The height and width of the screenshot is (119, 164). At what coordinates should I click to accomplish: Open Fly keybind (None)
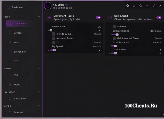(x=98, y=42)
